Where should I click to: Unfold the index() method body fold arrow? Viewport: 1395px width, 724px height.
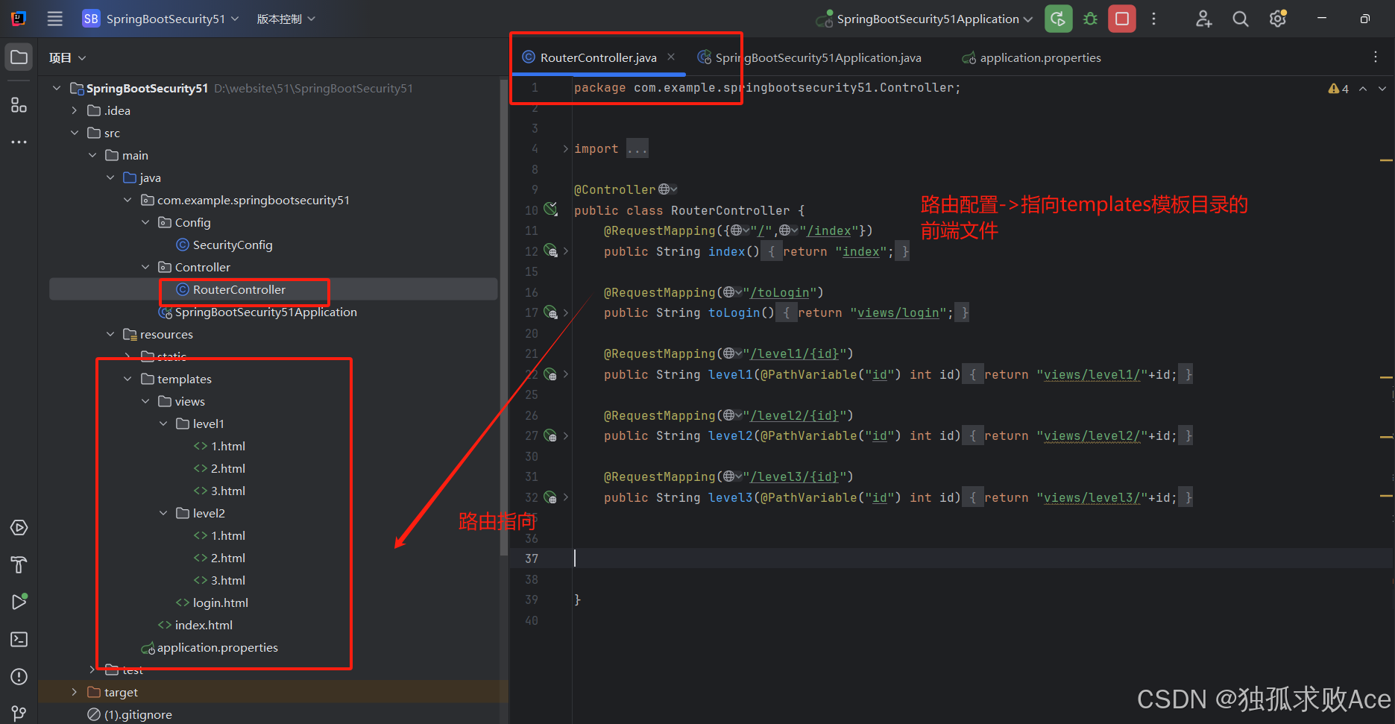coord(566,251)
